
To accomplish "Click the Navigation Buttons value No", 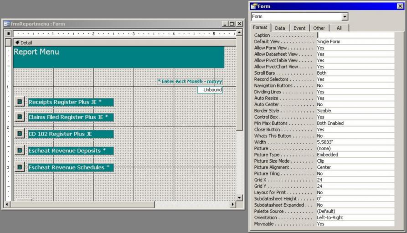I will click(x=355, y=85).
